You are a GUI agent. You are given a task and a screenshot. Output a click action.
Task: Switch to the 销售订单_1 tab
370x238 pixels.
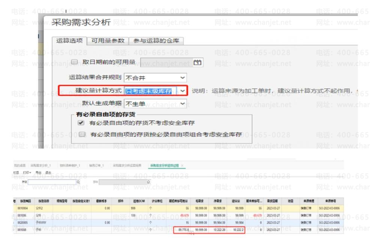[x=96, y=165]
